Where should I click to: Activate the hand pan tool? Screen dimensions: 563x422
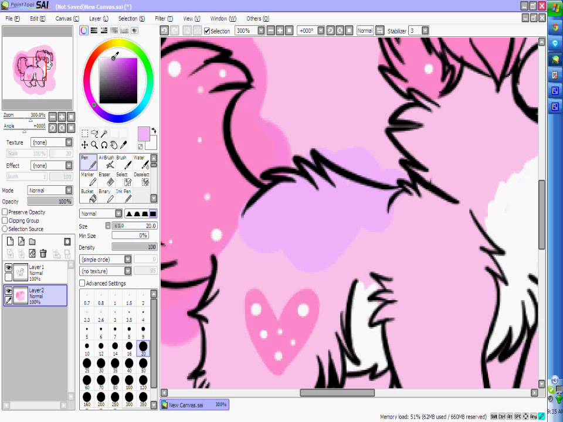click(114, 145)
